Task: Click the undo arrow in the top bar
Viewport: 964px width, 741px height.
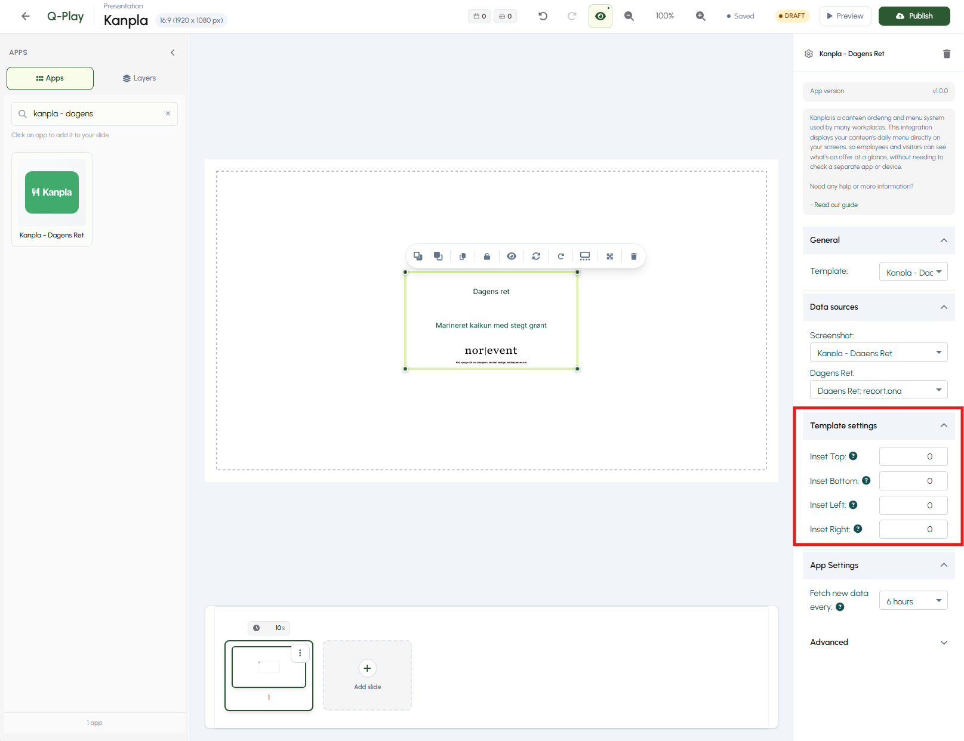Action: pyautogui.click(x=543, y=16)
